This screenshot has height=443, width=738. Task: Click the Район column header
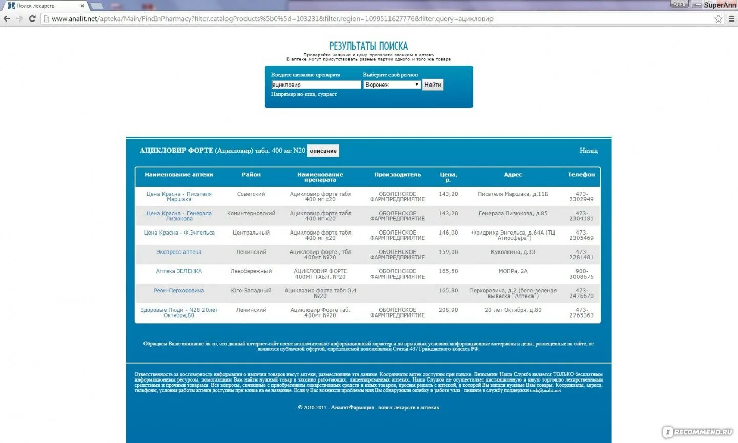[x=251, y=175]
